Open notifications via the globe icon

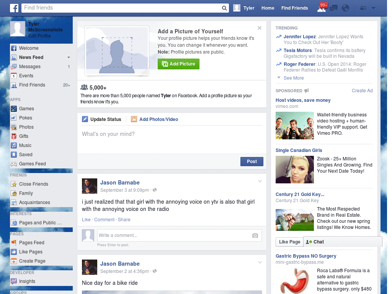[345, 8]
